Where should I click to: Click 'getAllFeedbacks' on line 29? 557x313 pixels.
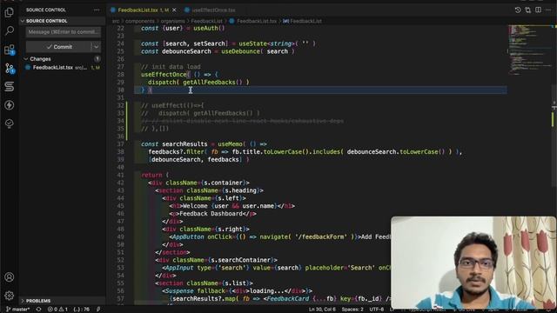209,83
